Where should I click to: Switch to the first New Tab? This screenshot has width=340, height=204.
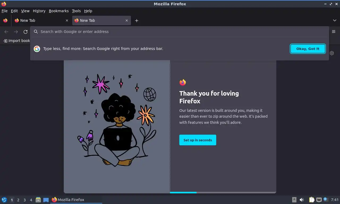pos(42,20)
